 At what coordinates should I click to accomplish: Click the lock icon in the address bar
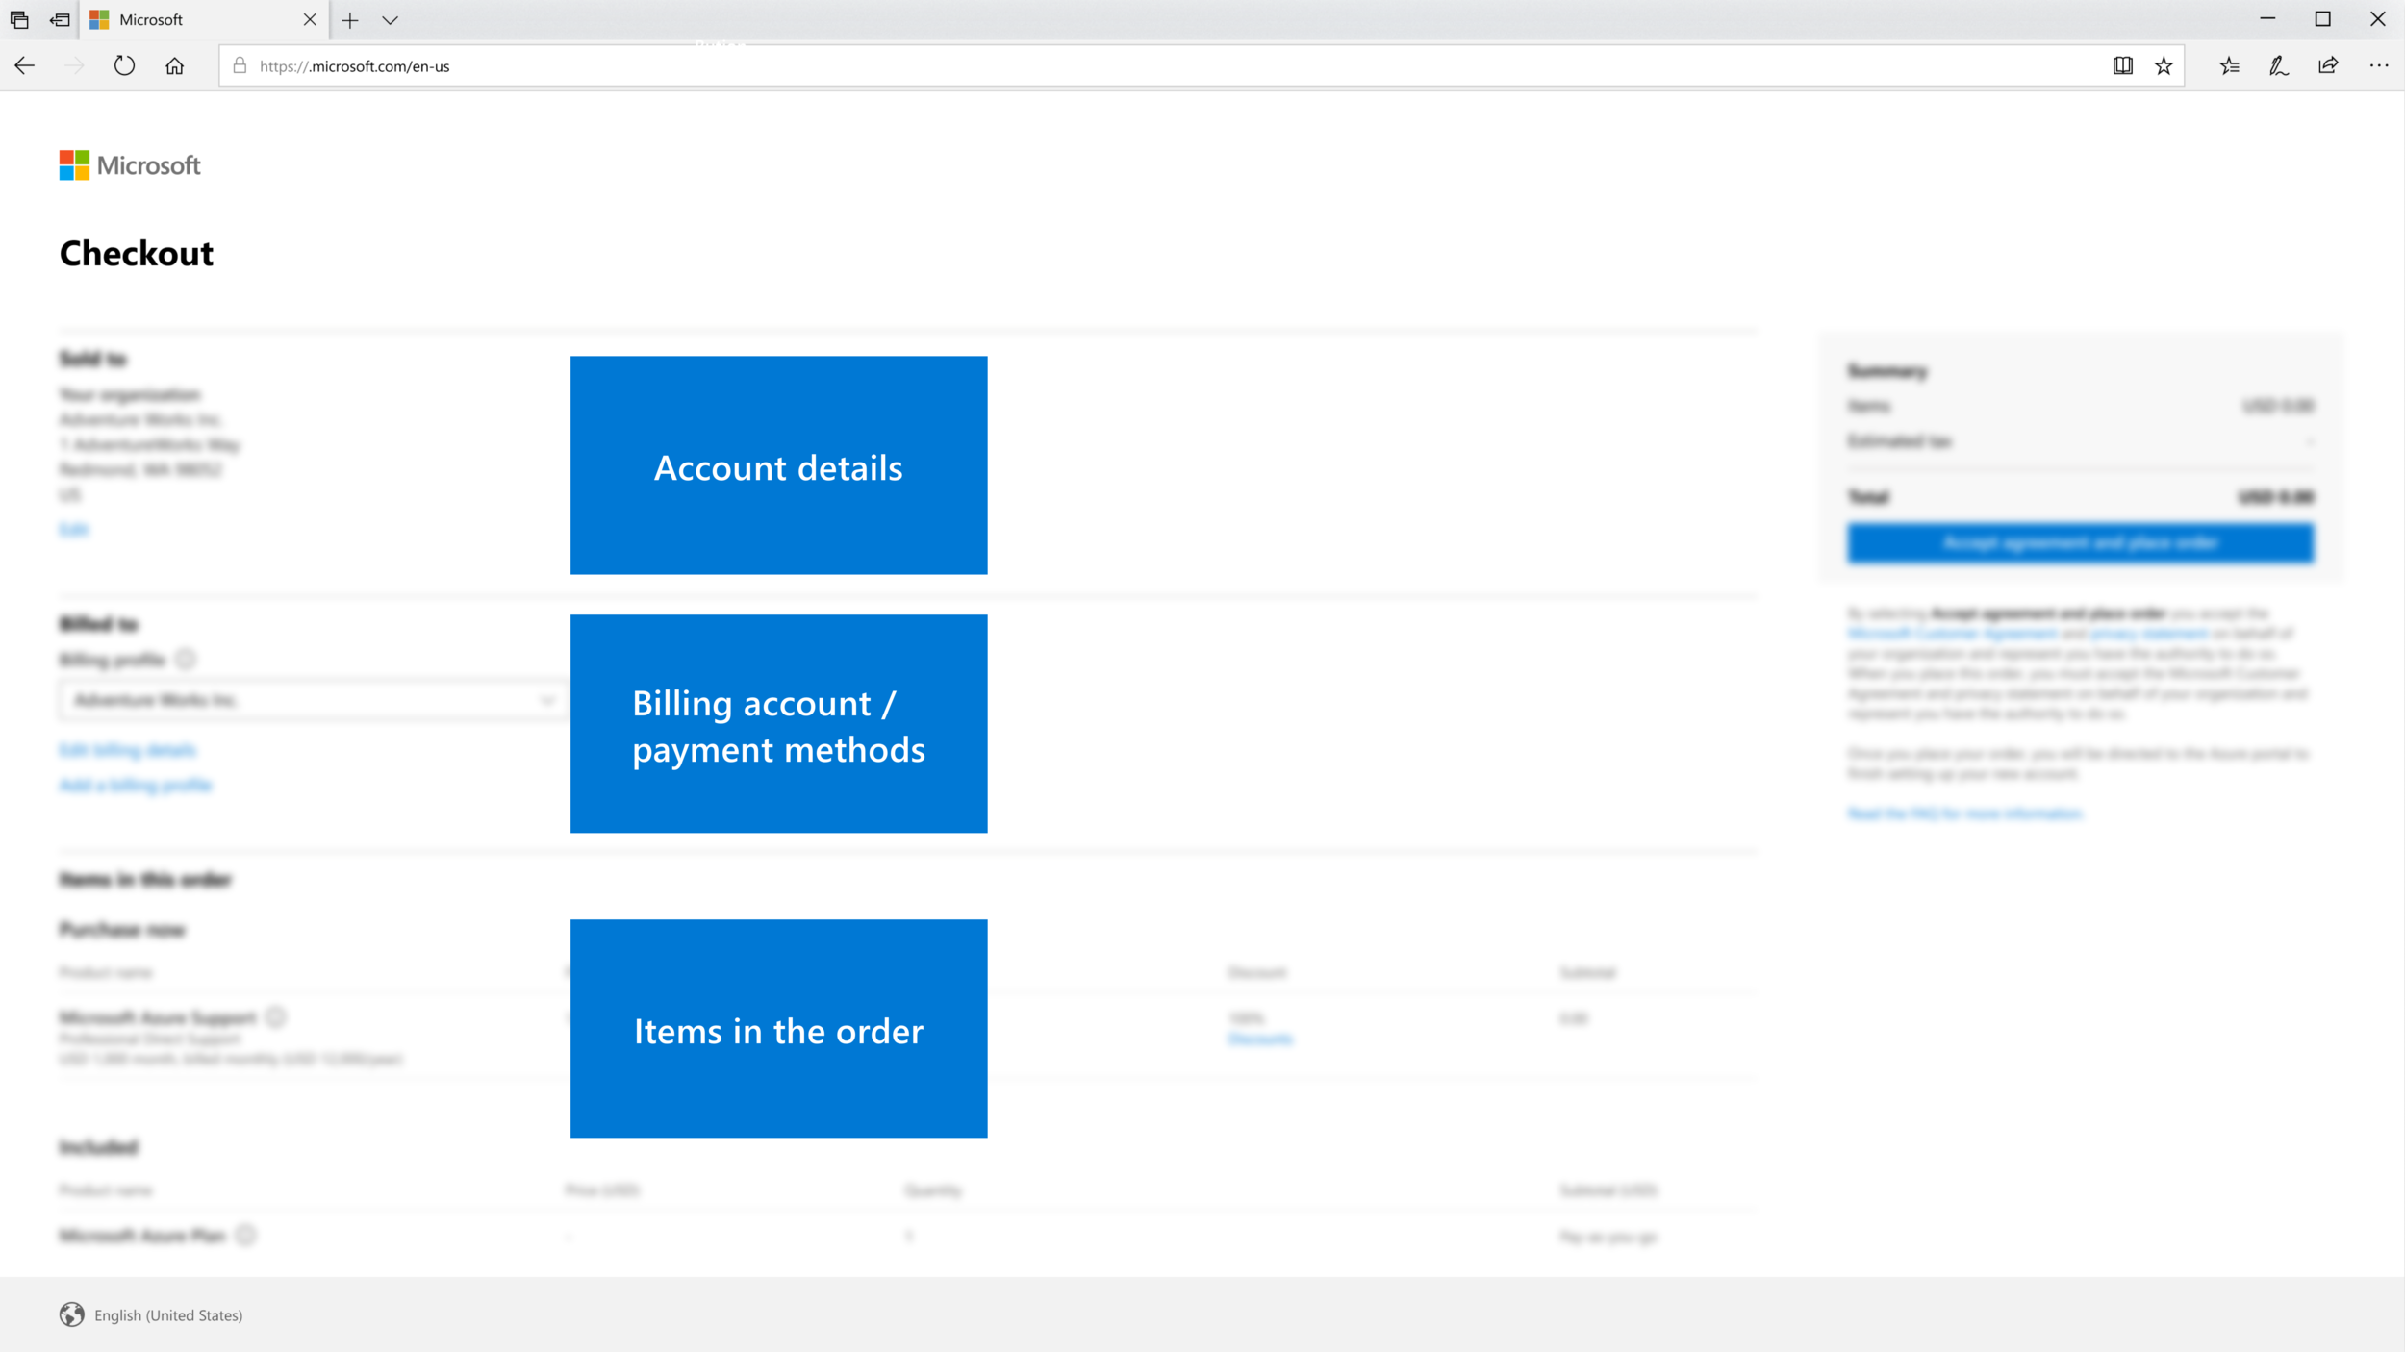point(240,65)
